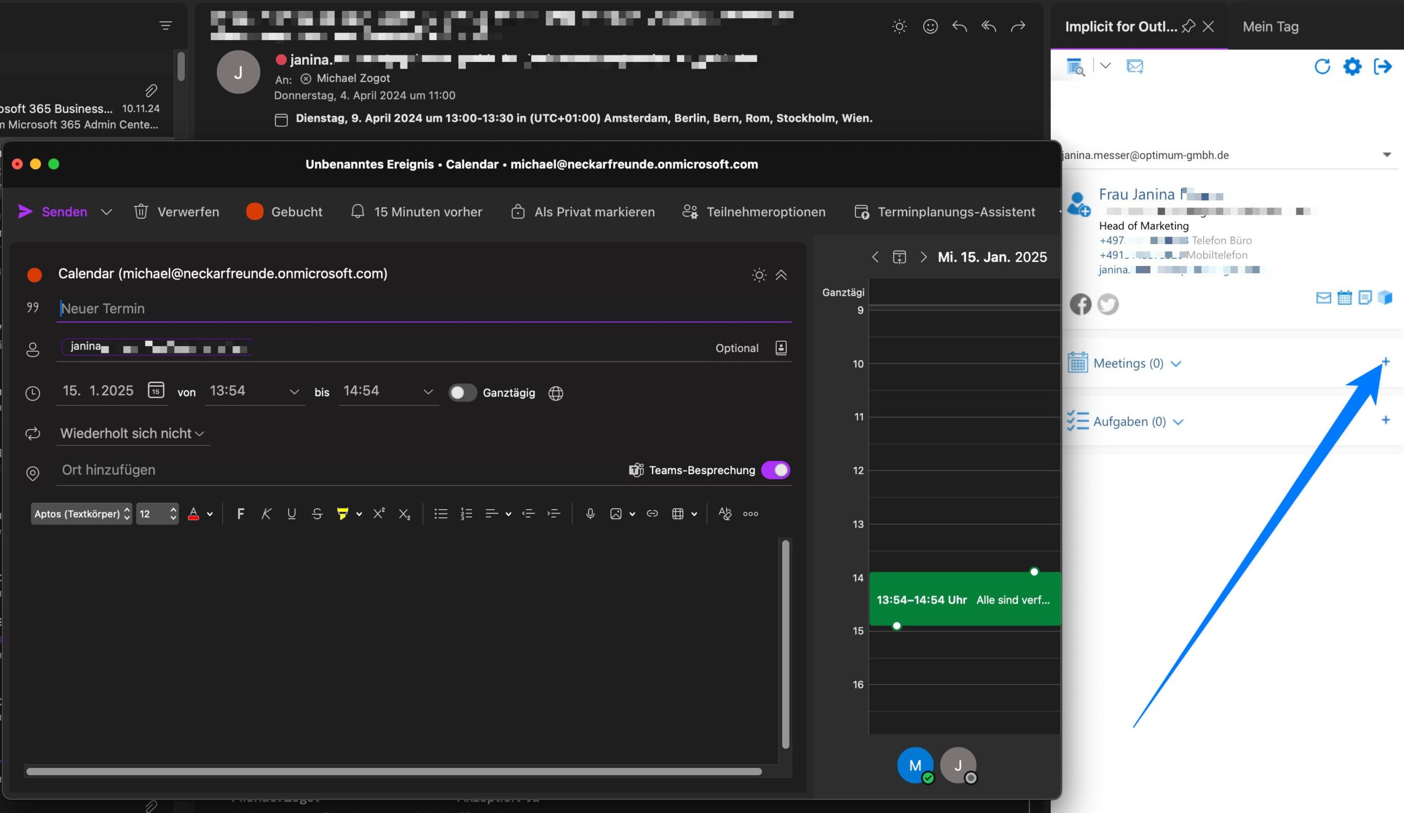
Task: Open more formatting options (three dots)
Action: [750, 514]
